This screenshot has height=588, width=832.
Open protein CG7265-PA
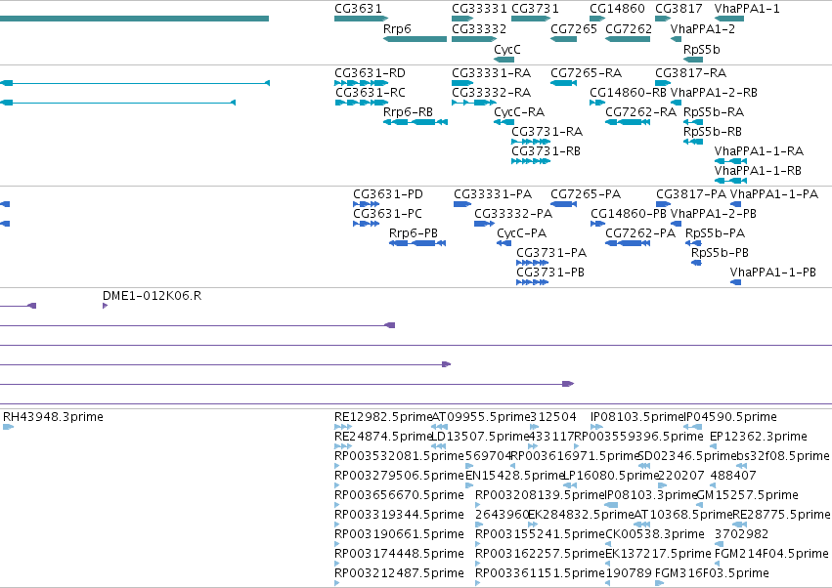pyautogui.click(x=586, y=194)
